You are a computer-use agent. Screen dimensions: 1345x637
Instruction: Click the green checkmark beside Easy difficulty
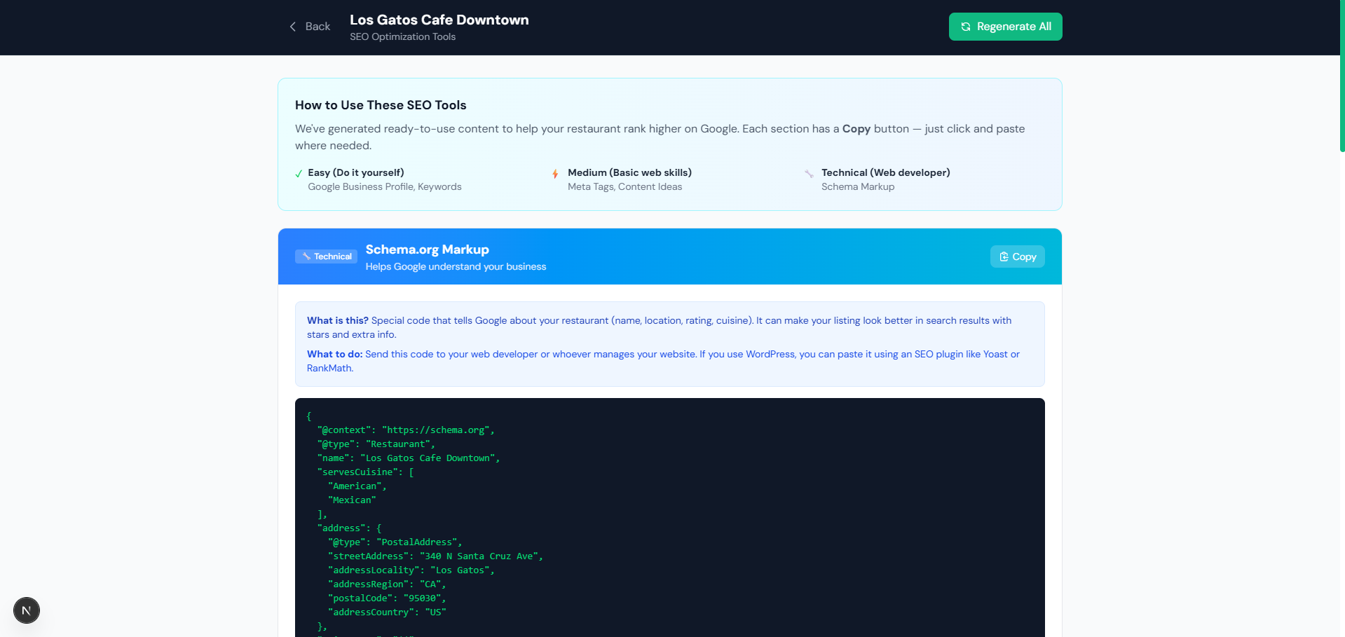click(299, 173)
